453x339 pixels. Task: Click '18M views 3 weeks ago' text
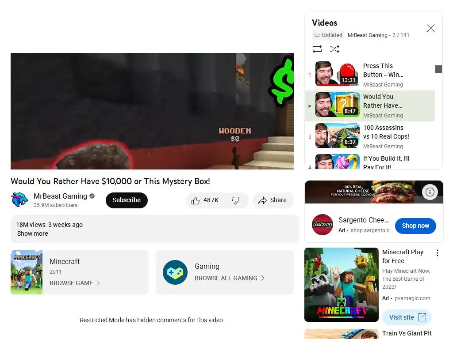pyautogui.click(x=50, y=225)
